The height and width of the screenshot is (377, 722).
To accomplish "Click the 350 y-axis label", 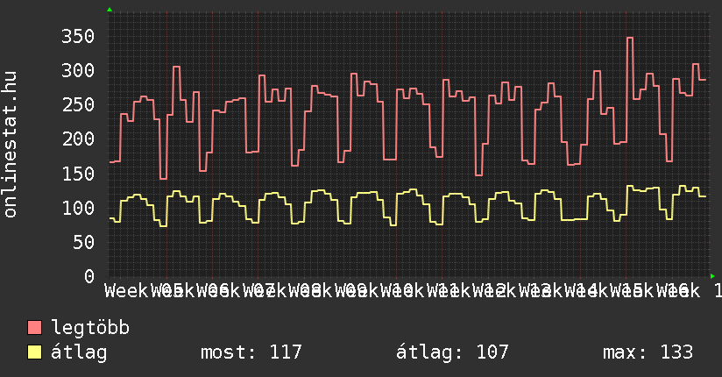I will (x=77, y=36).
